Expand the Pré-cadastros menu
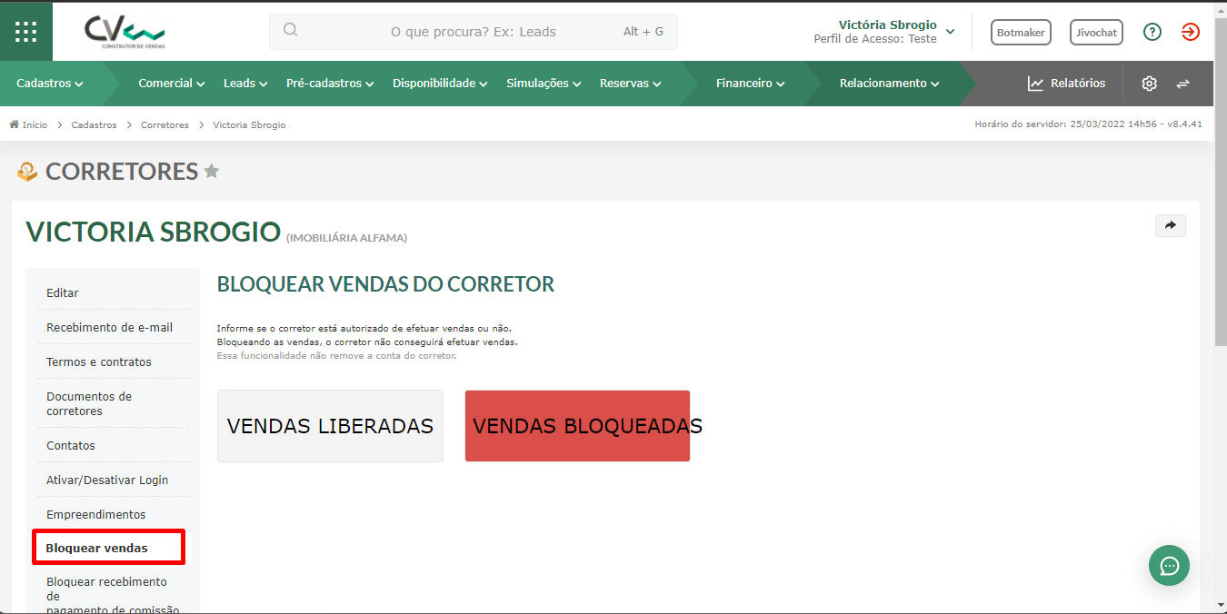This screenshot has height=614, width=1227. pos(330,84)
